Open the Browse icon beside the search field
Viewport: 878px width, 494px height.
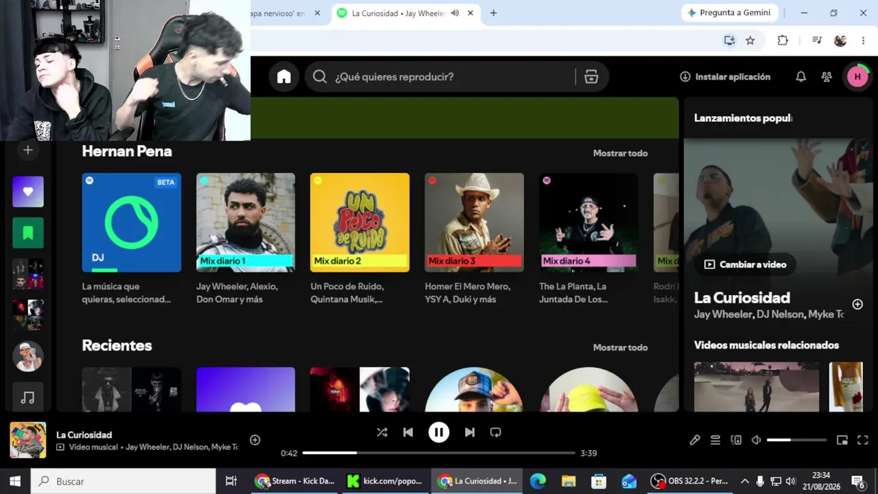(591, 77)
